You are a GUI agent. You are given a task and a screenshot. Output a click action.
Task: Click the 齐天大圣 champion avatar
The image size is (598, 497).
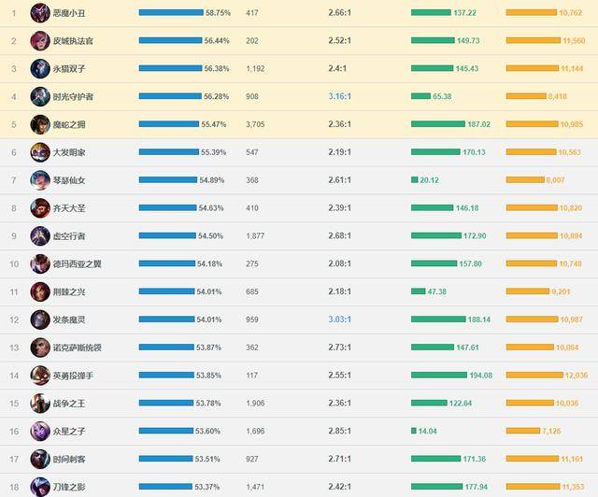click(x=40, y=208)
